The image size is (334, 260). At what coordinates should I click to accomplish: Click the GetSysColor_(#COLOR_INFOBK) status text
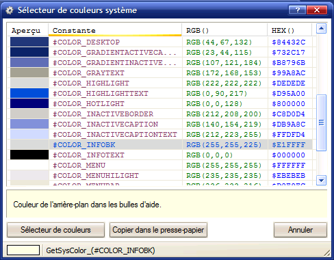tap(101, 250)
